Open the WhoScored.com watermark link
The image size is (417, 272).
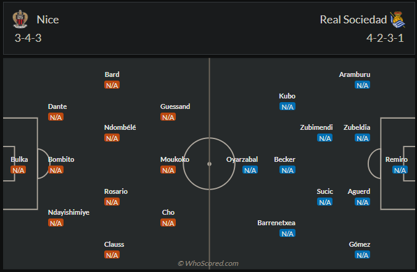pyautogui.click(x=208, y=263)
